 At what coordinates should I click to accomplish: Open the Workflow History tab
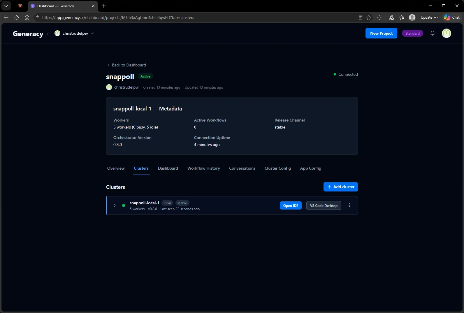click(x=203, y=168)
